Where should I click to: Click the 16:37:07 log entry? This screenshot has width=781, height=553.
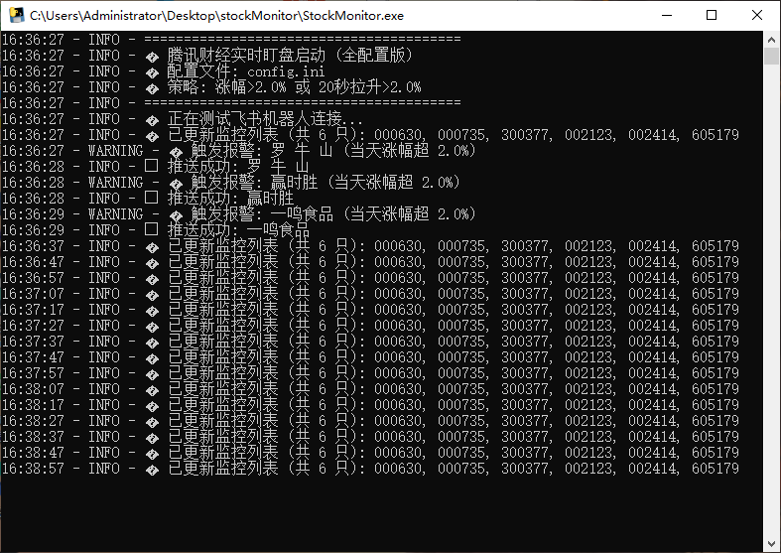[370, 295]
